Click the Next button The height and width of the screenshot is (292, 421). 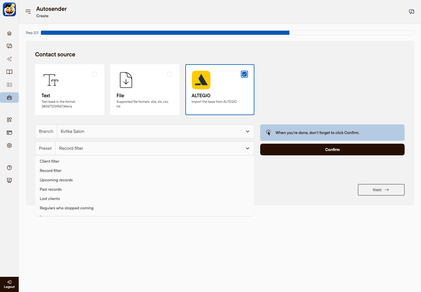click(x=381, y=190)
